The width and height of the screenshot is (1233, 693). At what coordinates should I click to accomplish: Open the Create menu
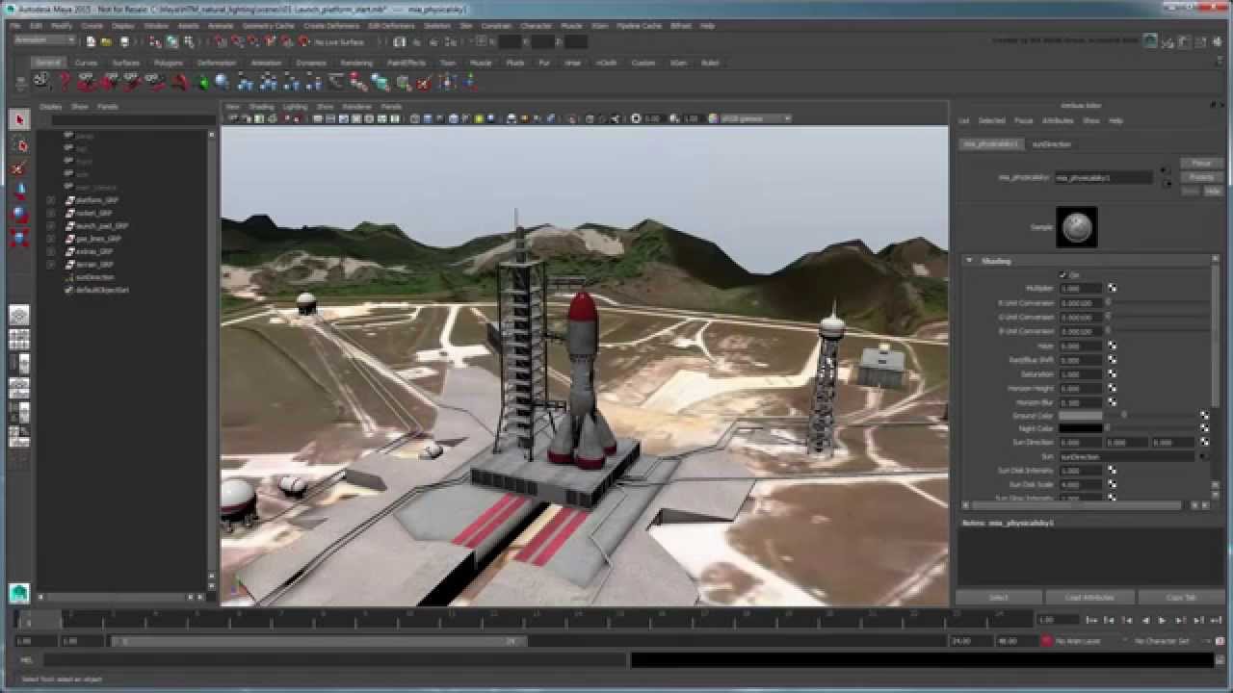(x=92, y=26)
